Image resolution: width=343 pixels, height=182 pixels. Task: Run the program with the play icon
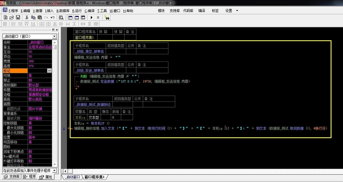click(x=92, y=17)
